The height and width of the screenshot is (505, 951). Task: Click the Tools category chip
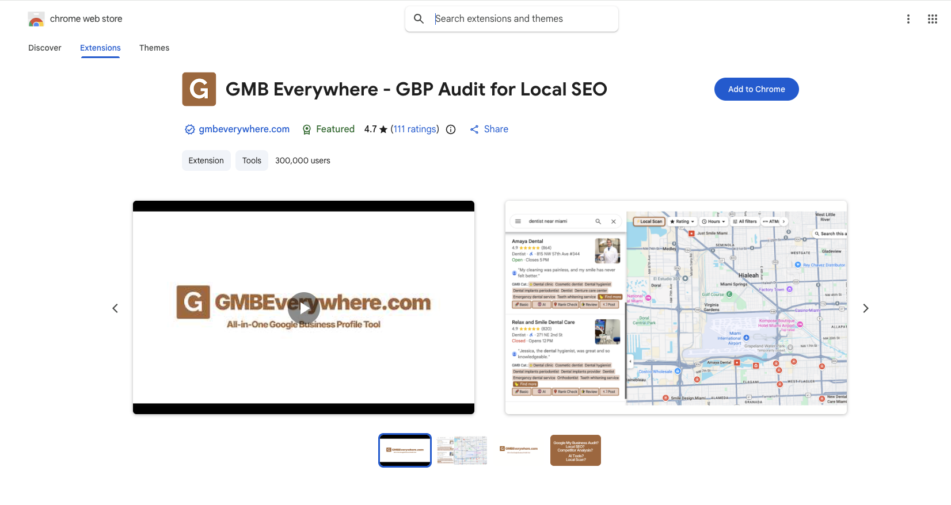[x=252, y=160]
